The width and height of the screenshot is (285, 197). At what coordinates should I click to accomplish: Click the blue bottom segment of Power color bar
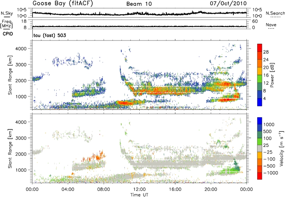pos(260,102)
